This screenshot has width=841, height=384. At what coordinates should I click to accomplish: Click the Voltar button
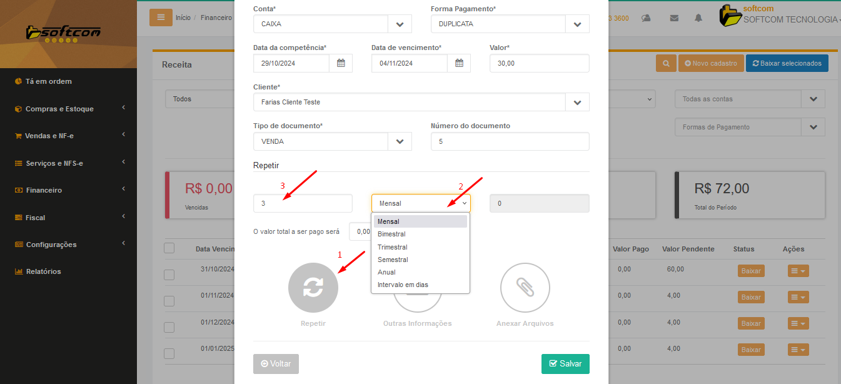pyautogui.click(x=276, y=363)
